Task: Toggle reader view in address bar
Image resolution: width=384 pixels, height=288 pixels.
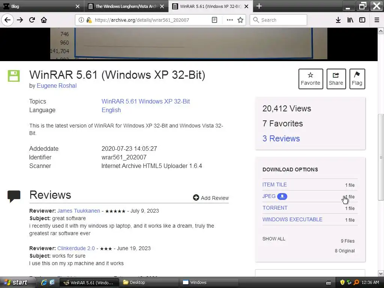Action: point(214,20)
